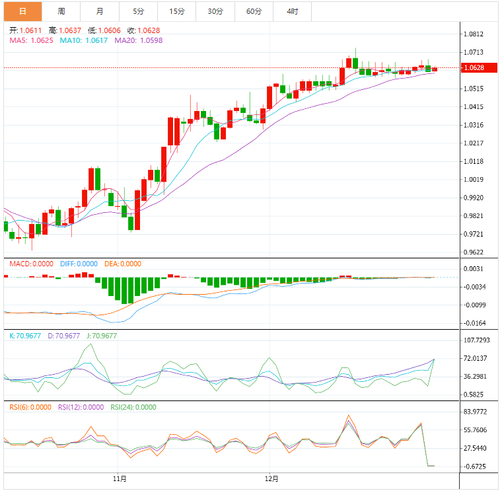Click the 11月 date axis marker
Screen dimensions: 502x491
click(120, 478)
